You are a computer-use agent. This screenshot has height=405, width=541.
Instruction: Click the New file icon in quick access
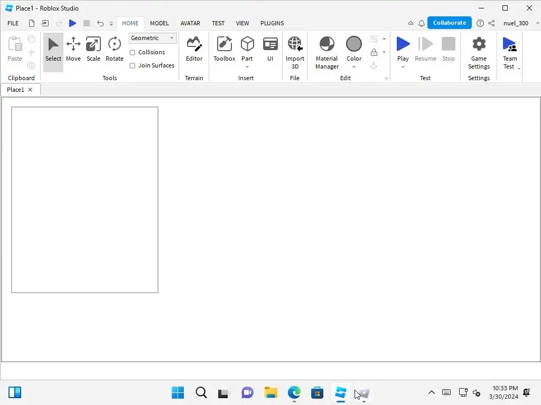[31, 23]
